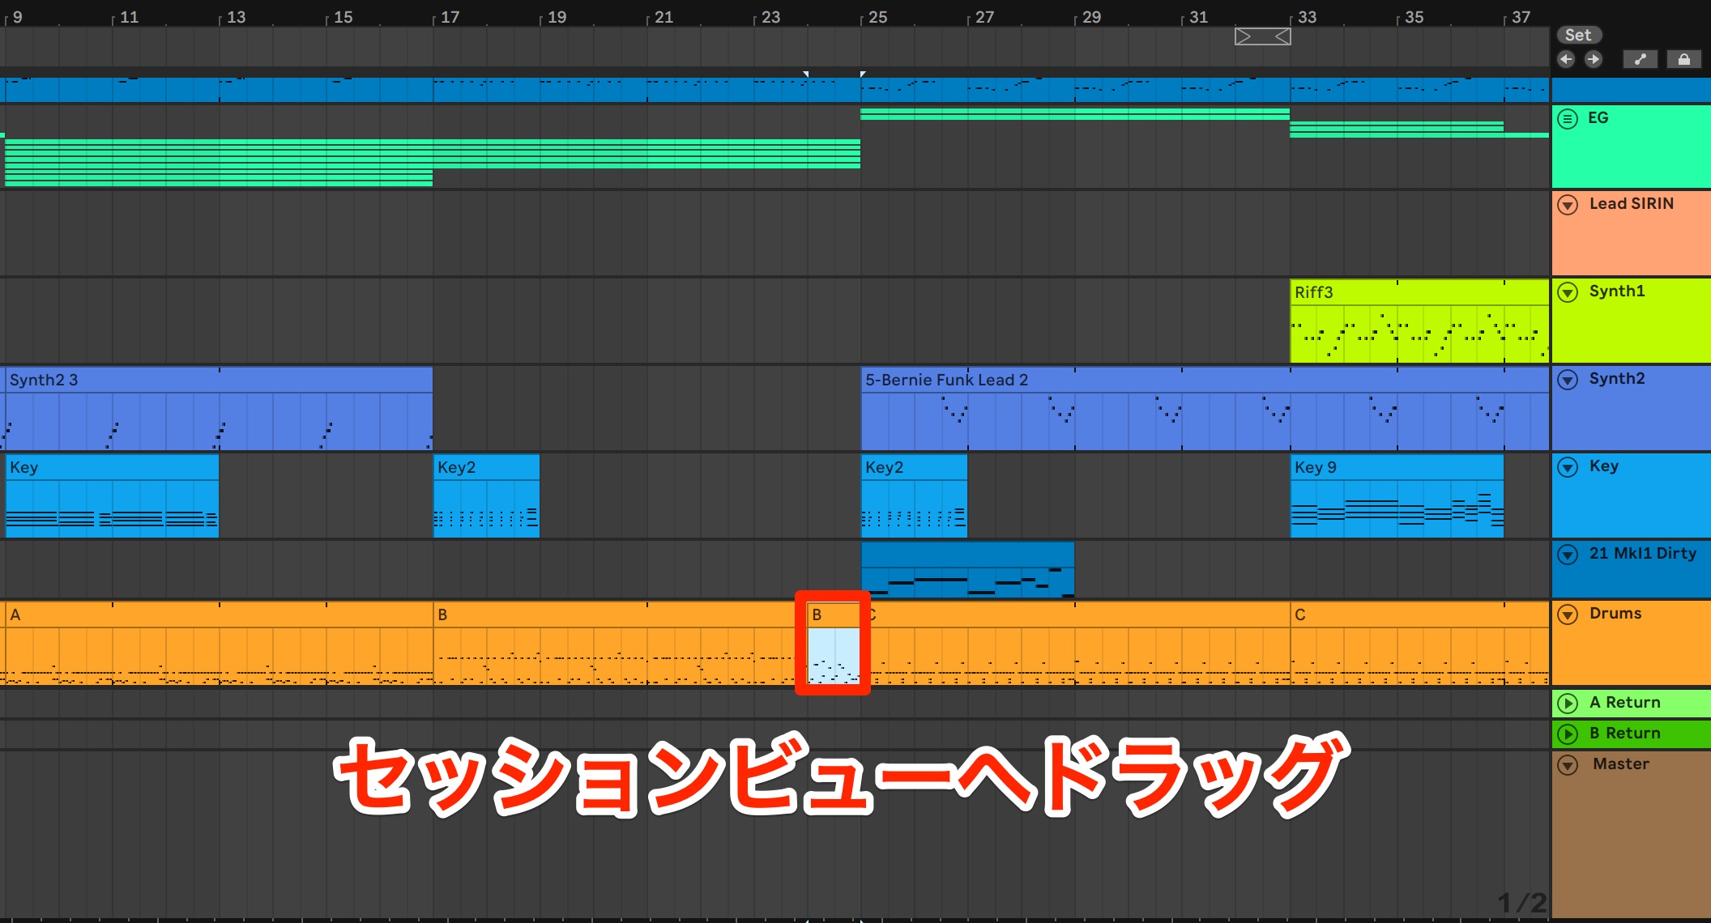Click bar 23 in the beat ruler

tap(770, 17)
